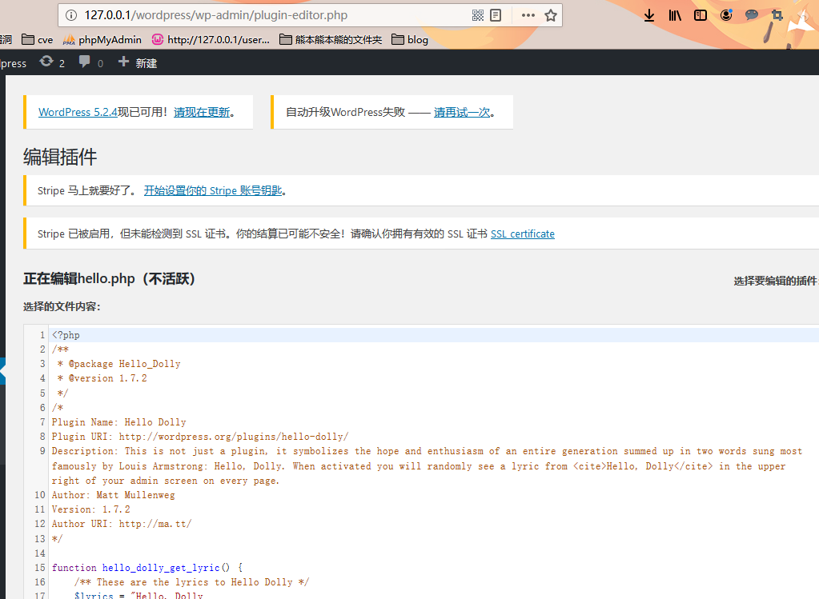Open the Library bookshelf icon
This screenshot has width=819, height=599.
[675, 15]
